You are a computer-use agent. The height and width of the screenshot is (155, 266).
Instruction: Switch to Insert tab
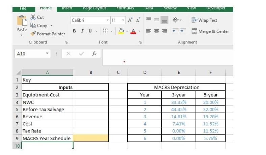(67, 8)
